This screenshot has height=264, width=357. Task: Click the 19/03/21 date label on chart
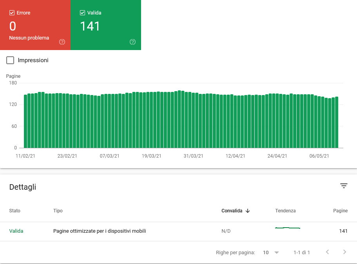151,156
